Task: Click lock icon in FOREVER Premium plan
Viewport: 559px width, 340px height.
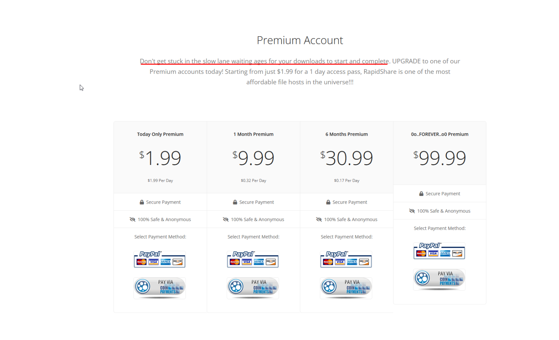Action: [421, 194]
